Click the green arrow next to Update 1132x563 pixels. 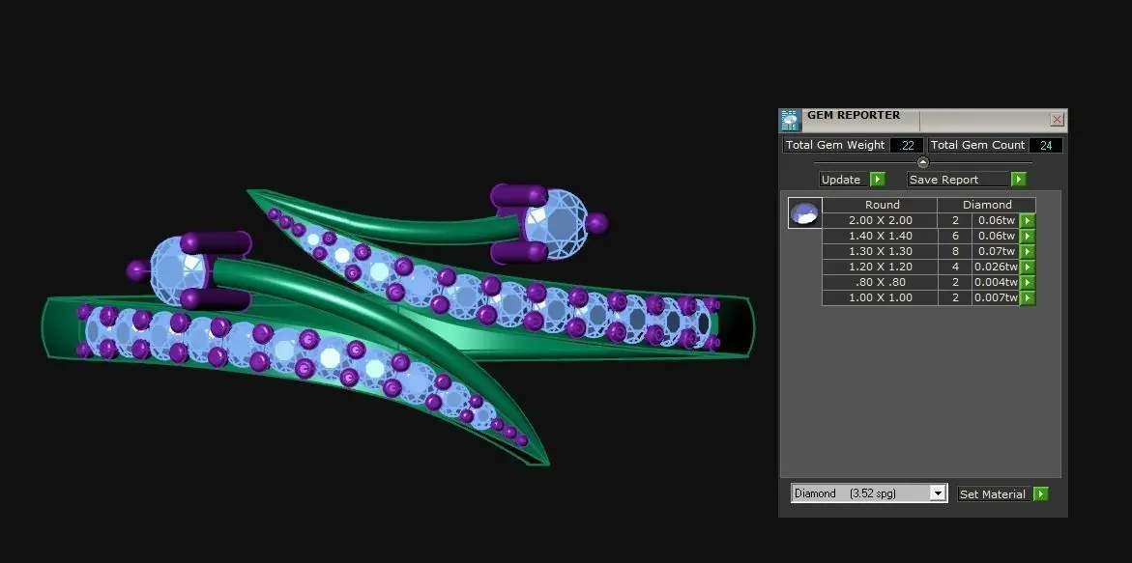877,180
